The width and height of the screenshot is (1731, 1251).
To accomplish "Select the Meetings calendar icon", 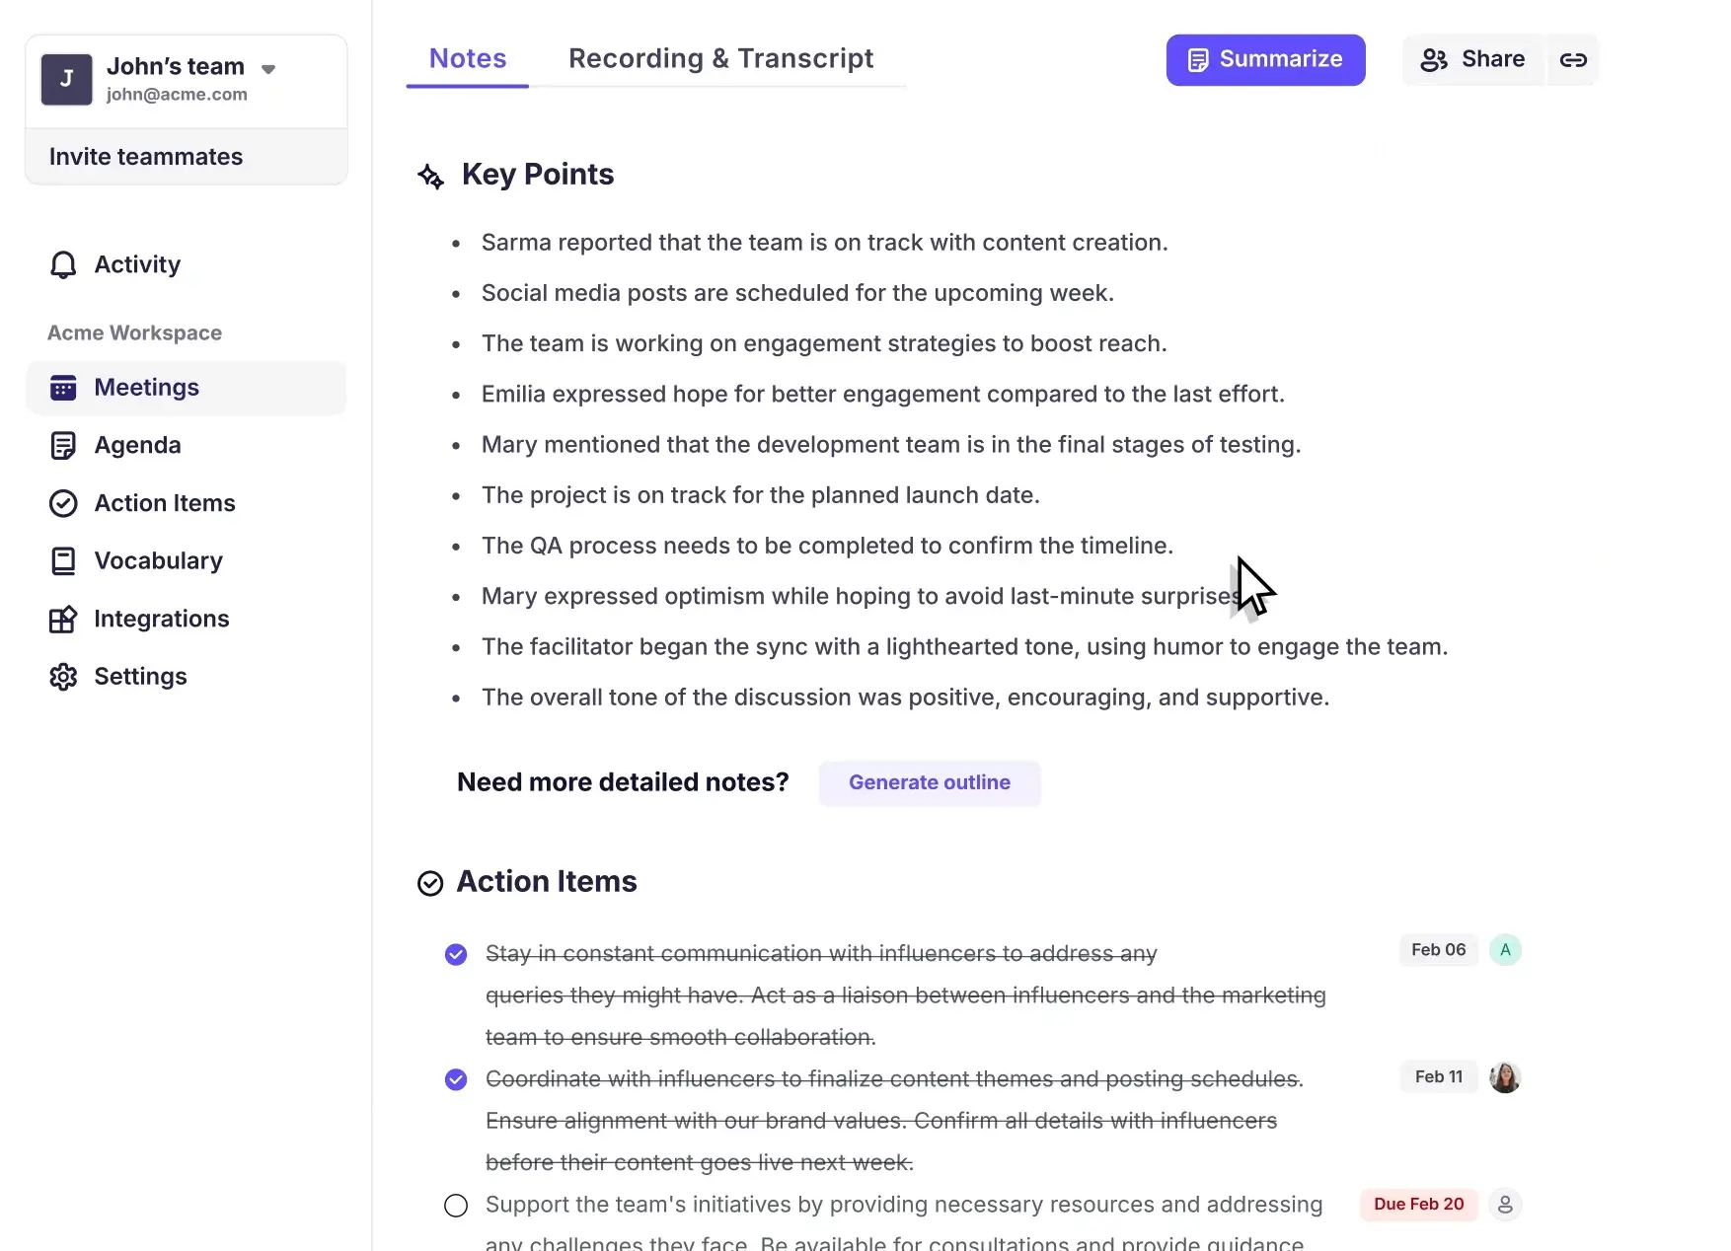I will pyautogui.click(x=63, y=387).
